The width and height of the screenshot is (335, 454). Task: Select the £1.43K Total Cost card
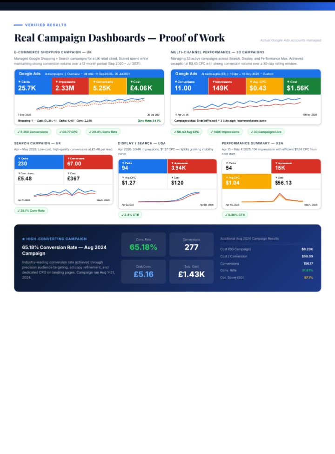click(191, 272)
